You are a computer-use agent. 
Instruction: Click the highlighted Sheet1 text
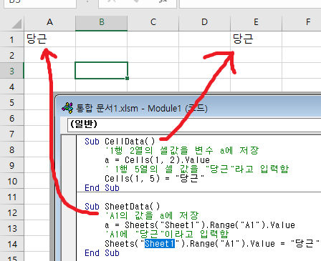point(160,244)
